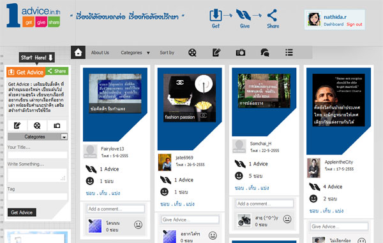This screenshot has height=243, width=383.
Task: Click Add a comment field on Somchai_H post
Action: click(x=264, y=204)
